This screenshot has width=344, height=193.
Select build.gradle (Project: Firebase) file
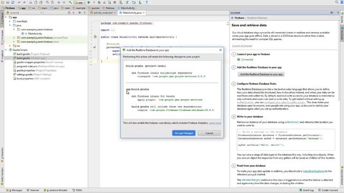tap(33, 54)
